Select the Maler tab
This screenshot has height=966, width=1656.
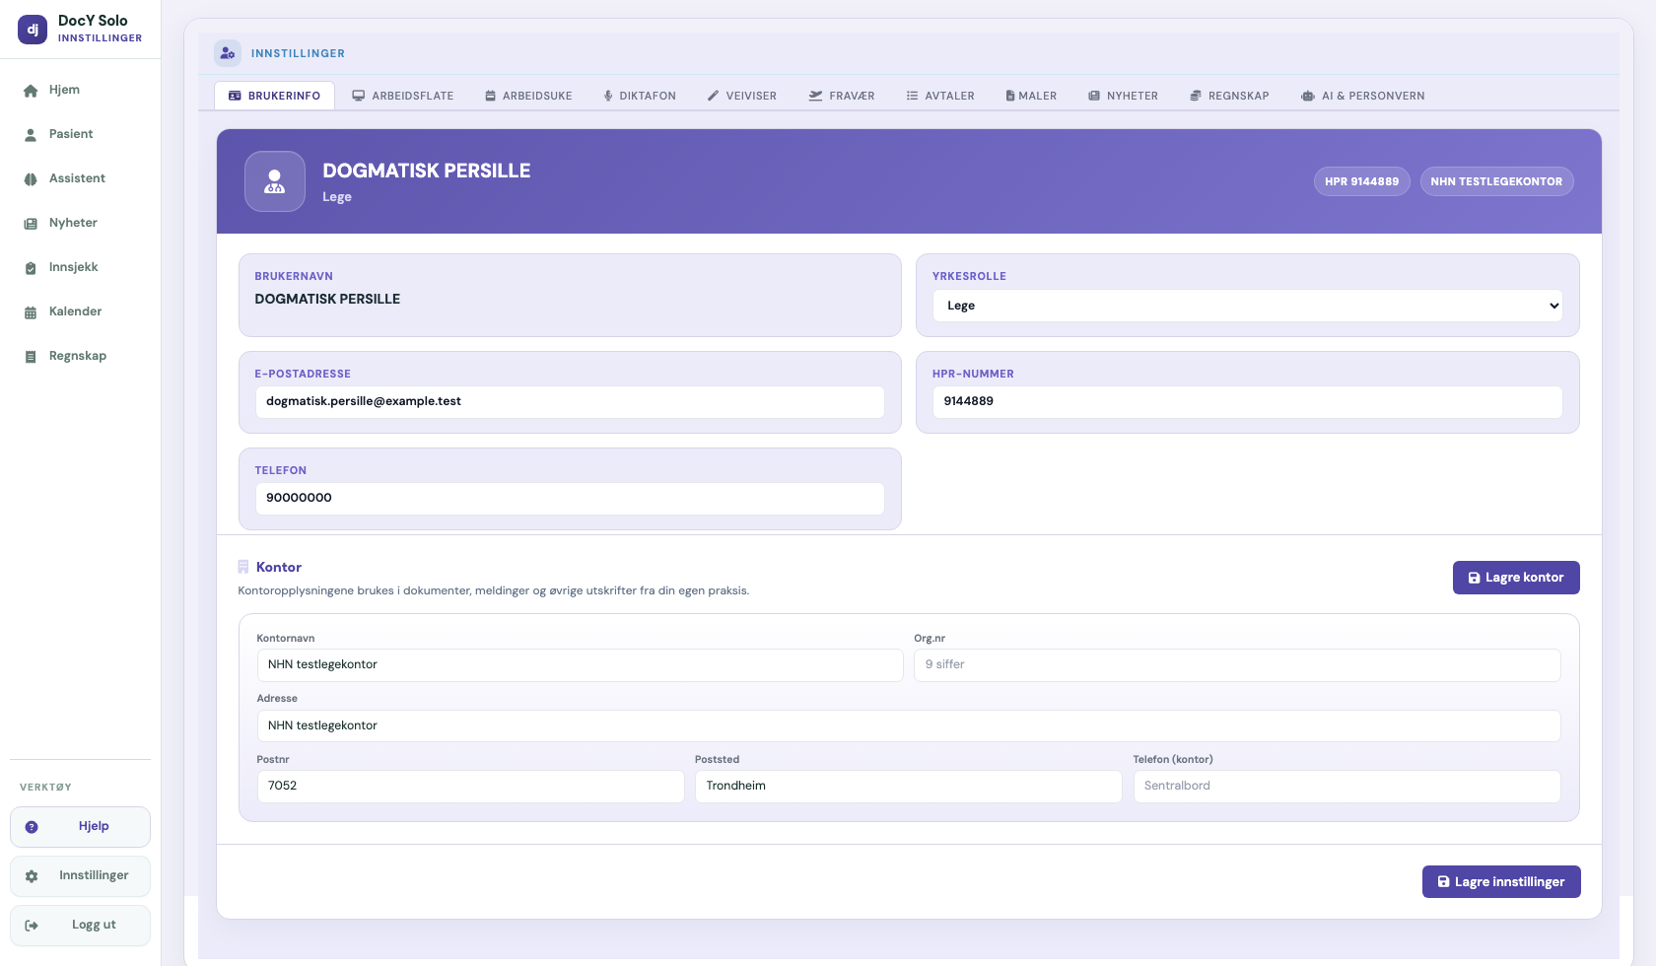click(x=1031, y=96)
